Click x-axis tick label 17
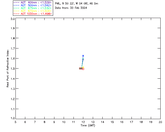The width and height of the screenshot is (165, 132). tap(131, 122)
